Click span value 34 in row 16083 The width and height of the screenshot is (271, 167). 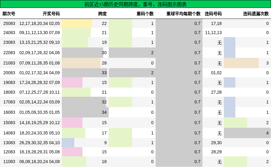[x=104, y=112]
